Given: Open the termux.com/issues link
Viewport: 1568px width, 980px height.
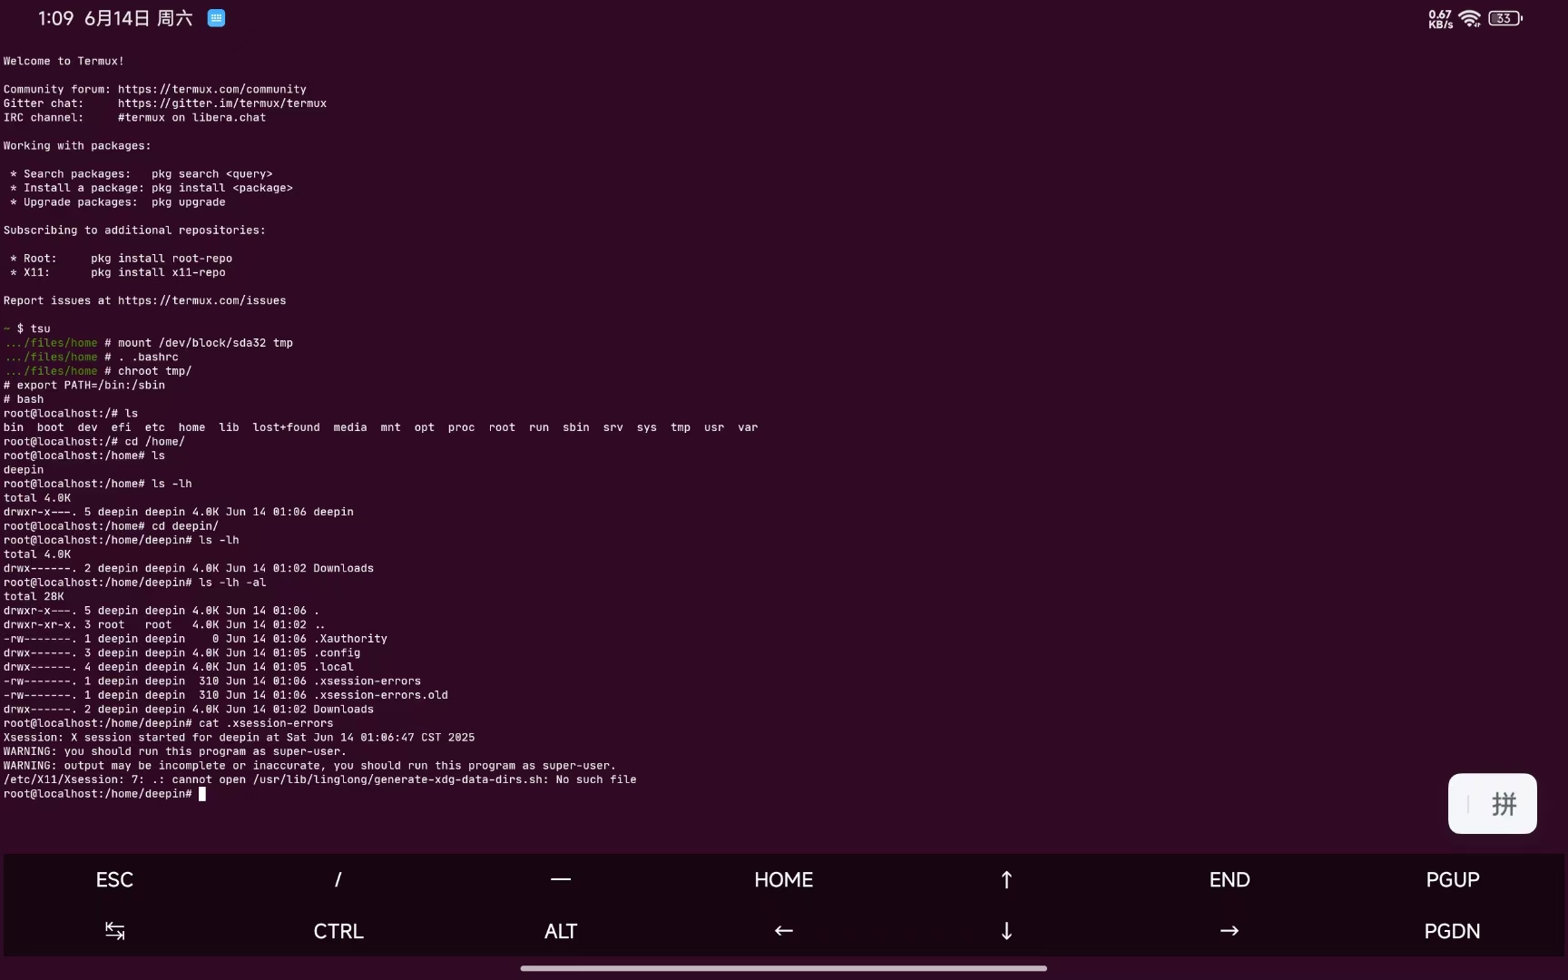Looking at the screenshot, I should pyautogui.click(x=202, y=300).
